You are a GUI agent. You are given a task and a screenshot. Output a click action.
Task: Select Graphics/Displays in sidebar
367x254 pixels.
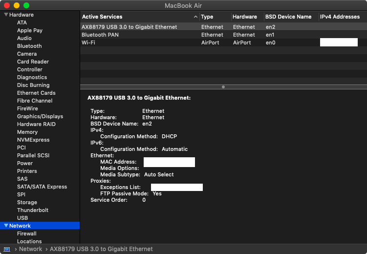tap(40, 116)
